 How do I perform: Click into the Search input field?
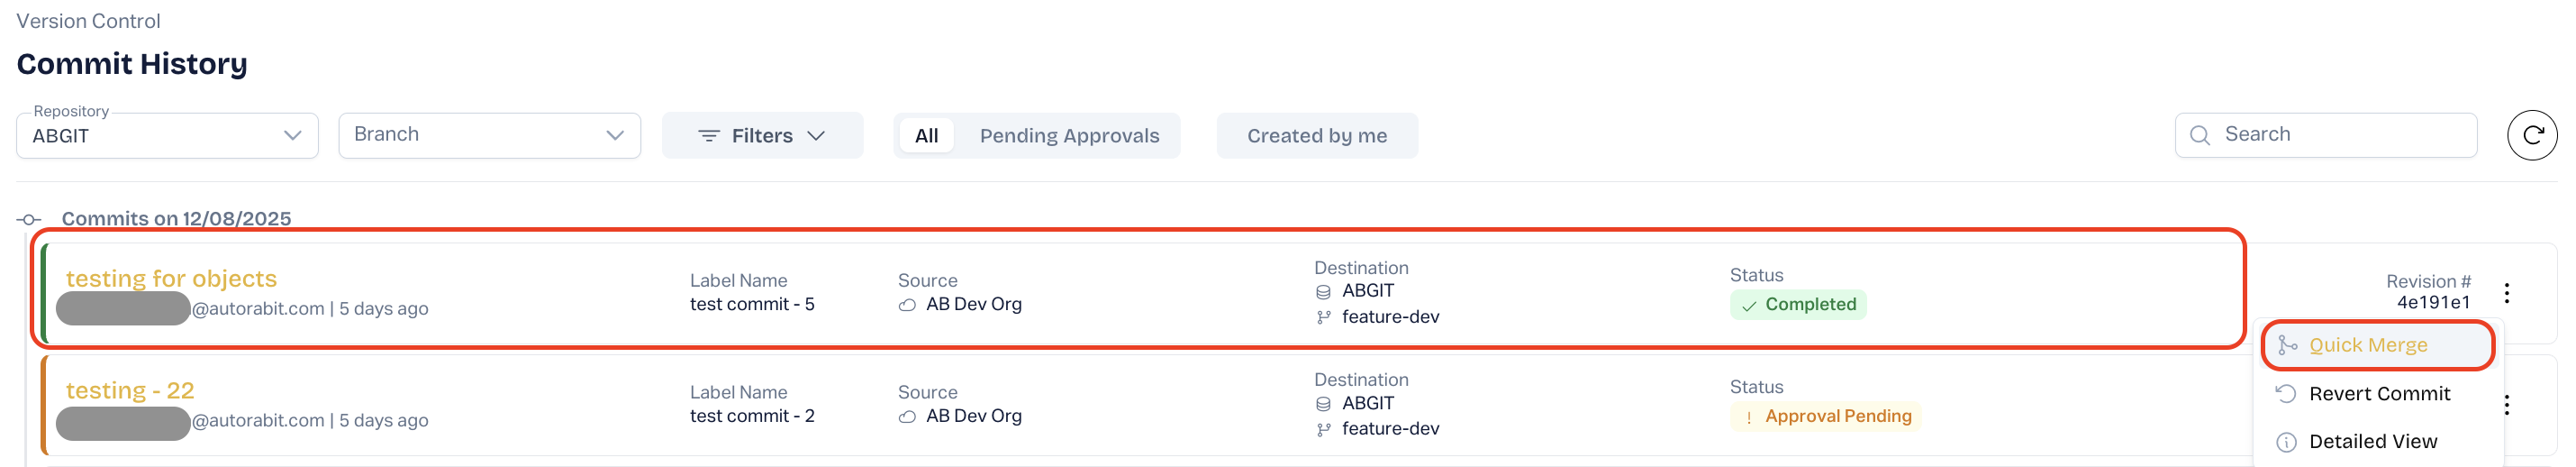[x=2340, y=135]
